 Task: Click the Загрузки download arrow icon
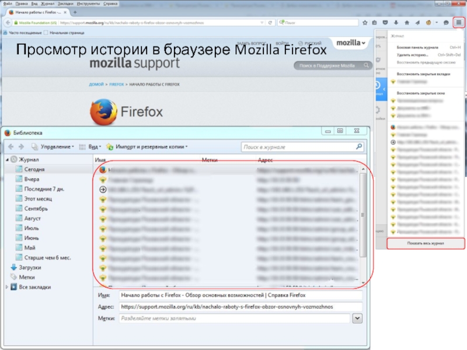click(13, 267)
